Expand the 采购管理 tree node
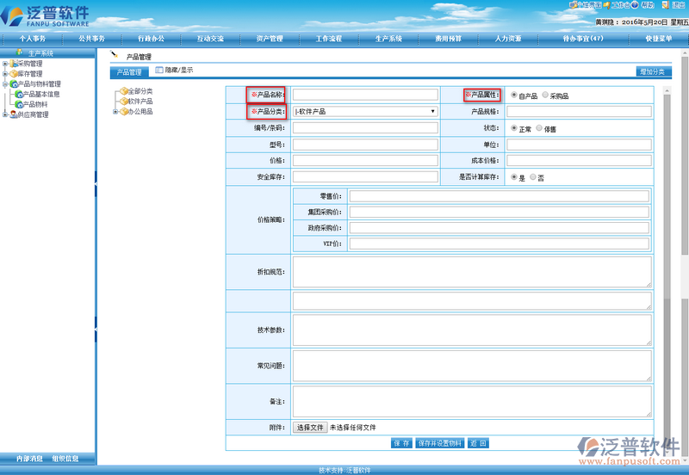 coord(5,64)
